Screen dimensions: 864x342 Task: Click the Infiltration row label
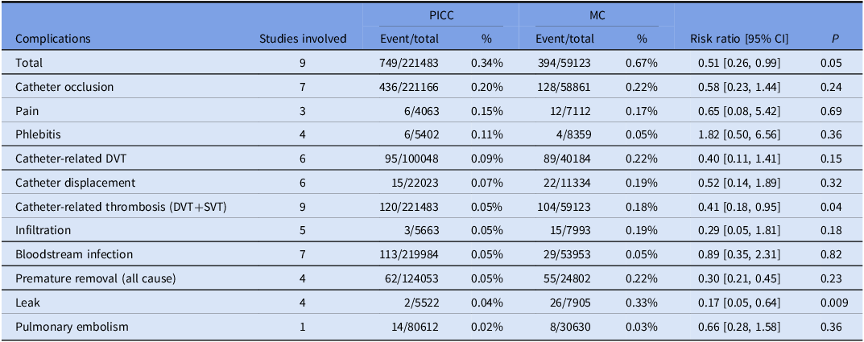pos(43,230)
